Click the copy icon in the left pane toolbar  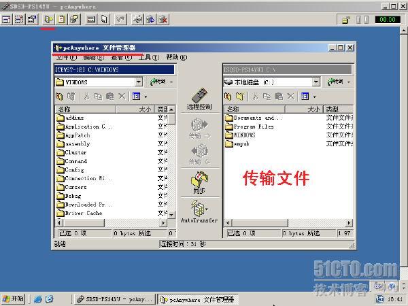coord(98,97)
